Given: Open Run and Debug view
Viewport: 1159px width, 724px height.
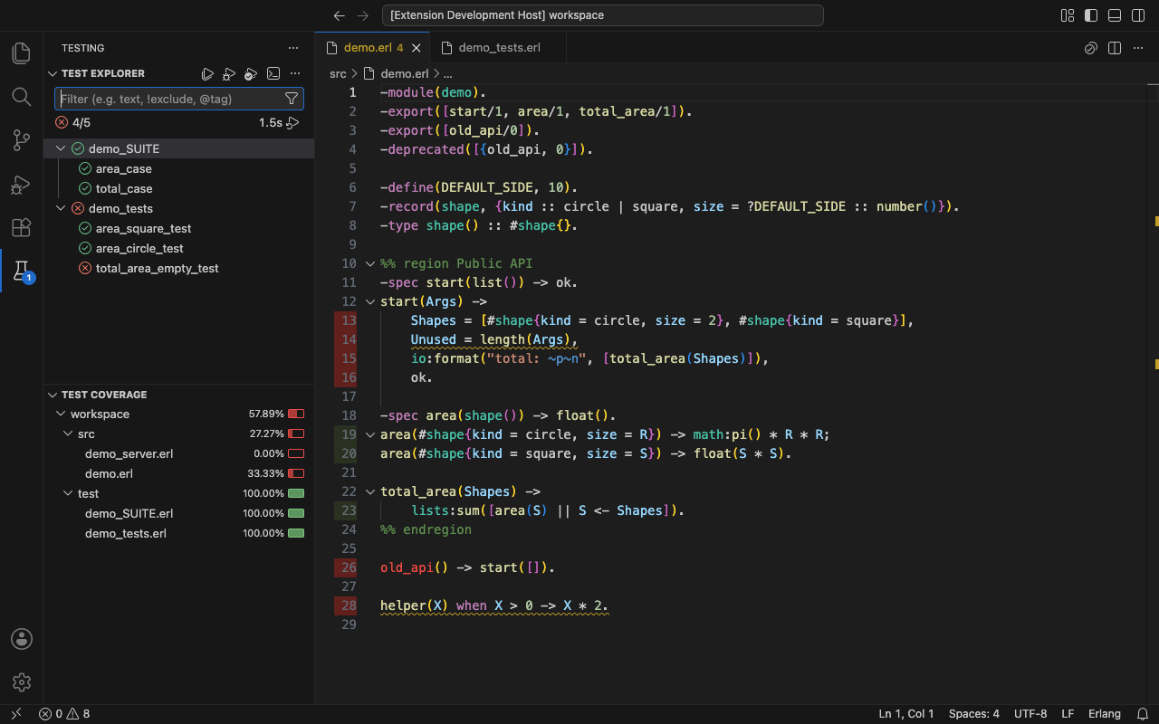Looking at the screenshot, I should [x=22, y=184].
